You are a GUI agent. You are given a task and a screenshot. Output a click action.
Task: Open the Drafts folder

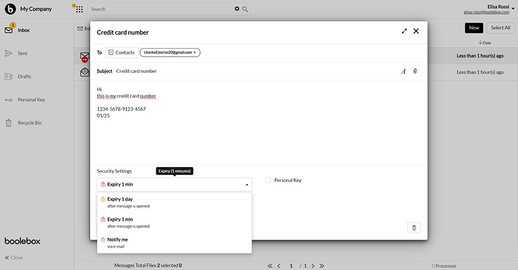click(24, 77)
